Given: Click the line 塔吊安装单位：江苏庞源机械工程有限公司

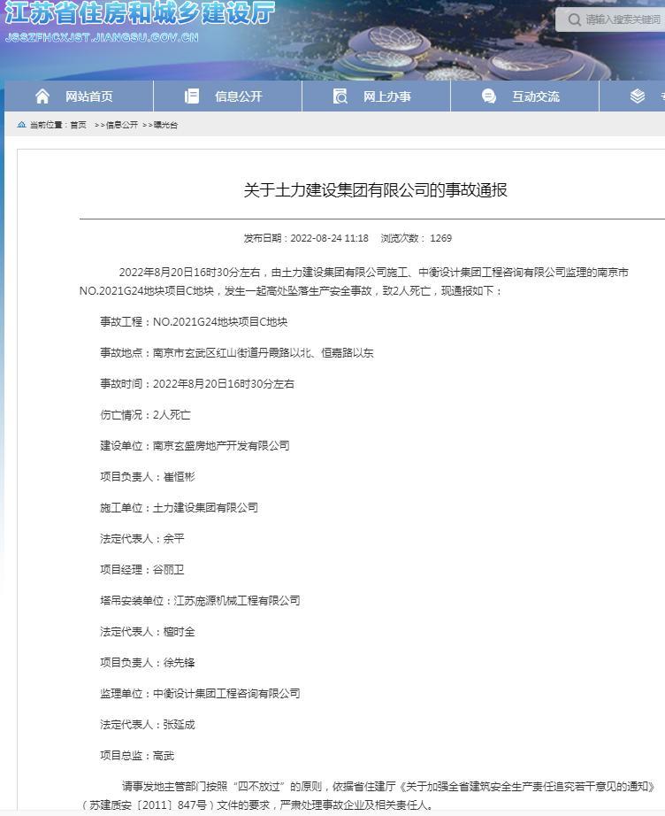Looking at the screenshot, I should pyautogui.click(x=200, y=601).
